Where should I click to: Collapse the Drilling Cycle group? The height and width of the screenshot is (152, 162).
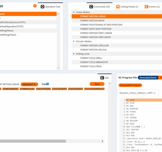coord(73,54)
